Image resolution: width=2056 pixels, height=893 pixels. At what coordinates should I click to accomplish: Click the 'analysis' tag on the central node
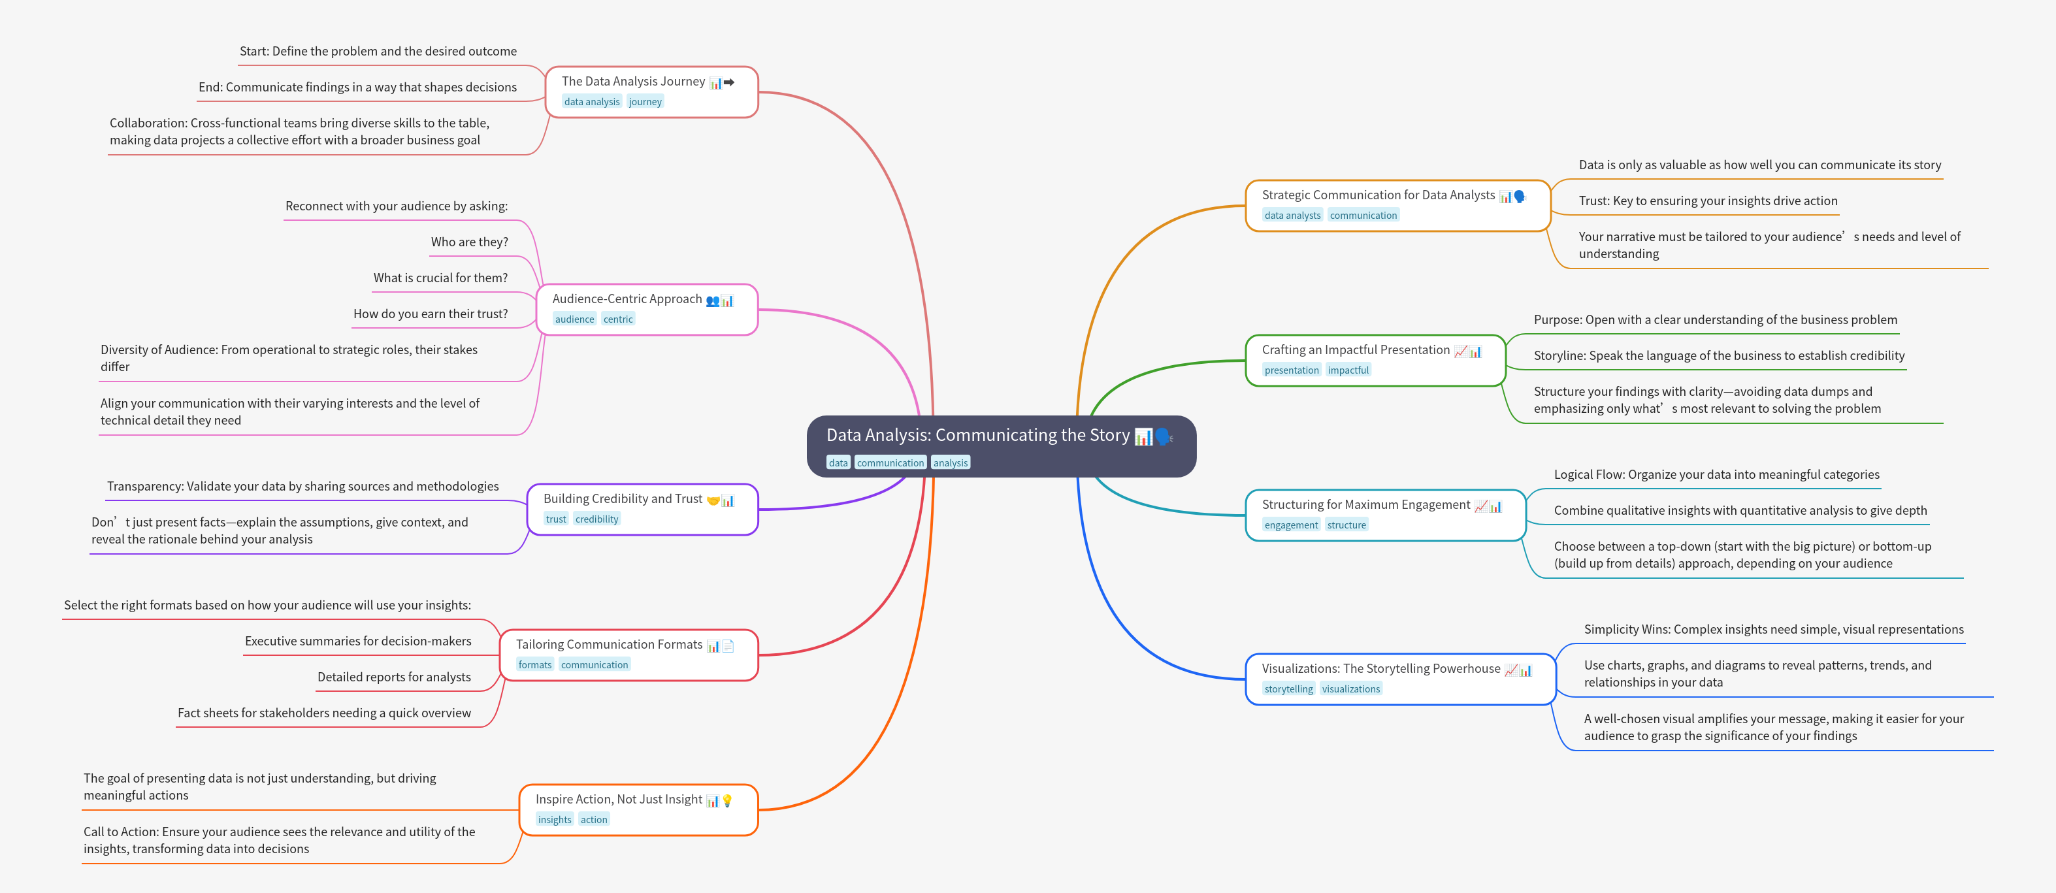tap(950, 463)
